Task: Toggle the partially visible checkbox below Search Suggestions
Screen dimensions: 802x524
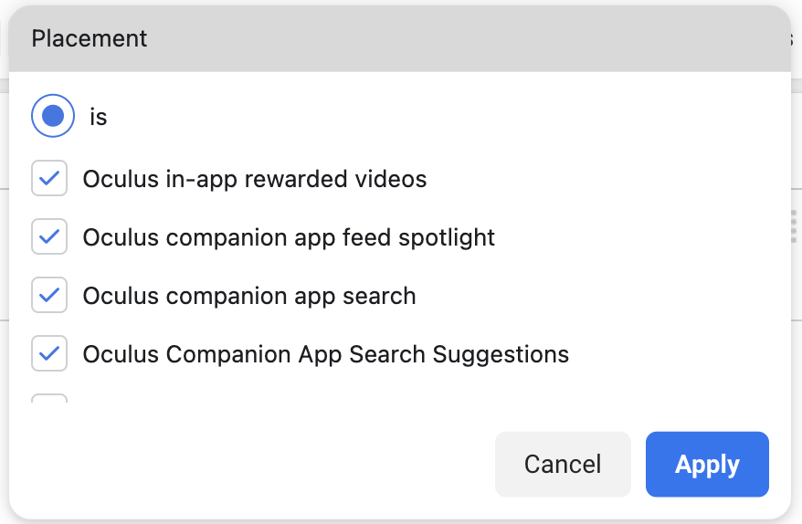Action: point(49,398)
